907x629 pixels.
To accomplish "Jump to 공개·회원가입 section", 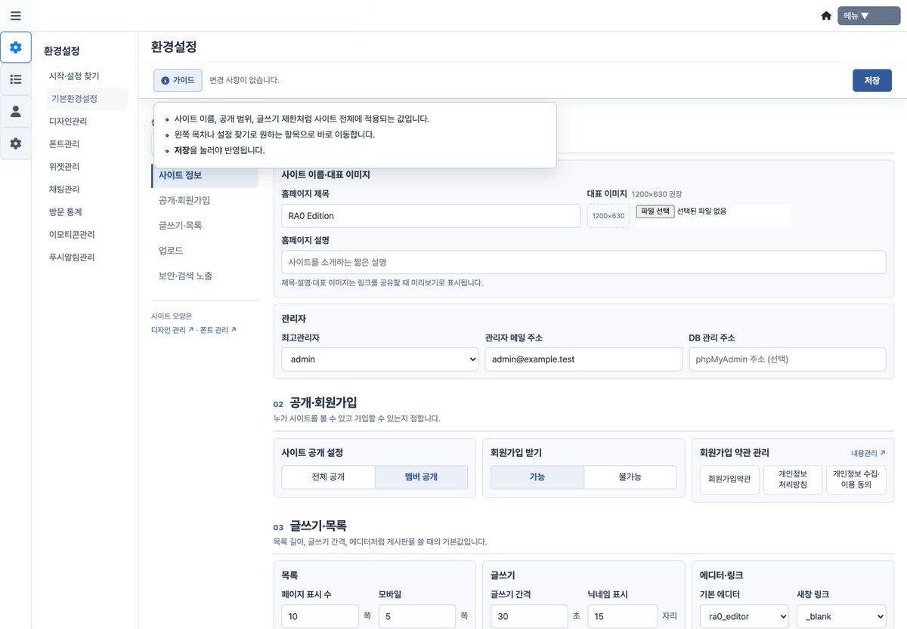I will [x=204, y=201].
